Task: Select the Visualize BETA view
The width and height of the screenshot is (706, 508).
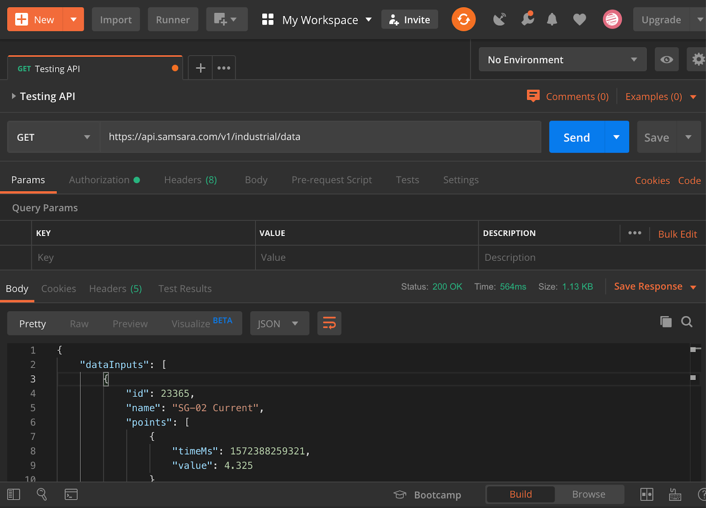Action: point(202,323)
